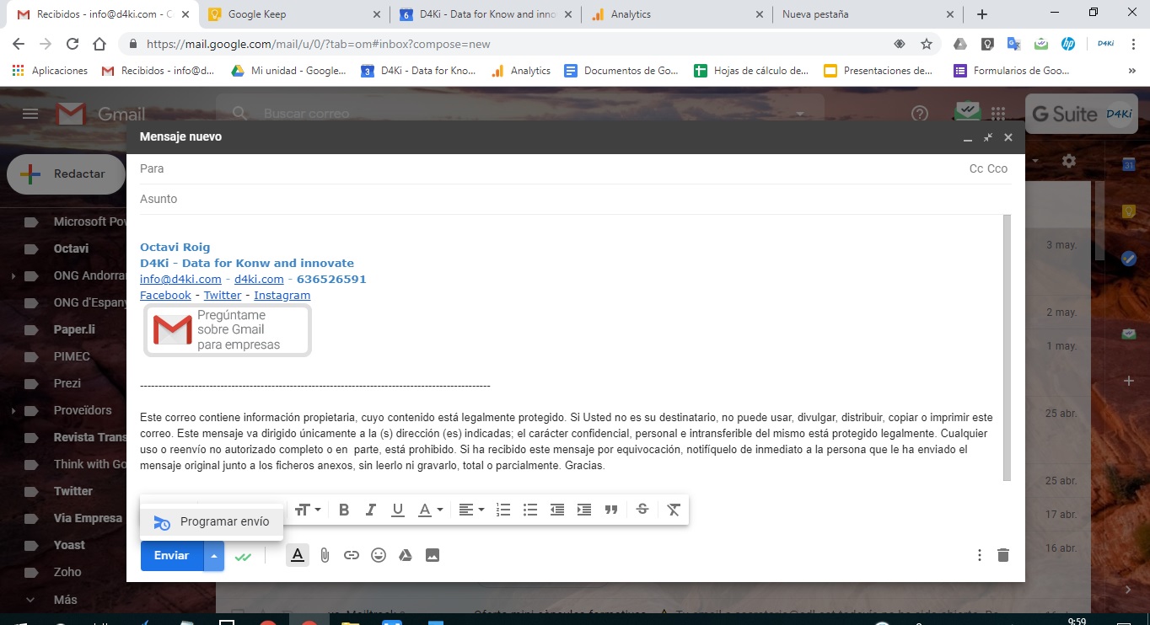The height and width of the screenshot is (625, 1150).
Task: Choose Programar envío from the send menu
Action: tap(212, 522)
